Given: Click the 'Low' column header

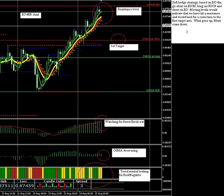Looking at the screenshot, I should [23, 181].
